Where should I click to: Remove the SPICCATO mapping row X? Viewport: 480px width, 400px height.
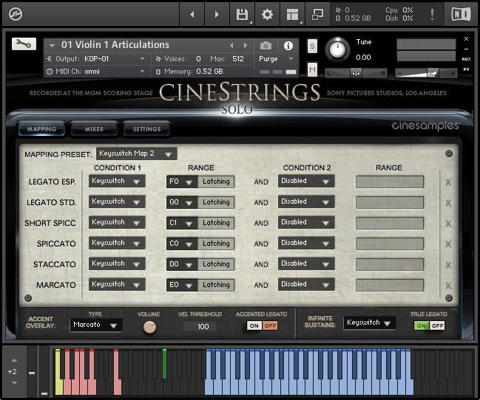click(x=448, y=244)
